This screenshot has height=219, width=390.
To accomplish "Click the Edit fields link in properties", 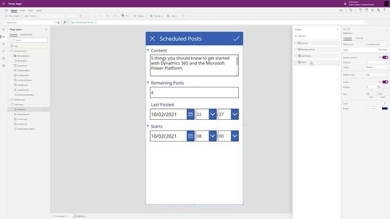I will (383, 50).
